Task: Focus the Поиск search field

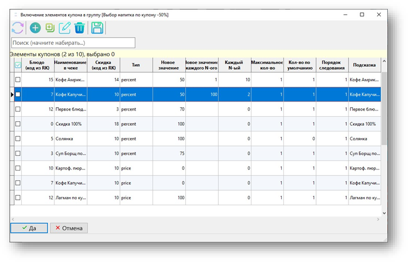Action: pos(73,43)
